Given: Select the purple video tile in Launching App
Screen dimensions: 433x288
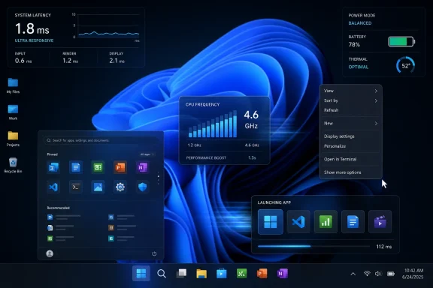Looking at the screenshot, I should click(x=380, y=222).
